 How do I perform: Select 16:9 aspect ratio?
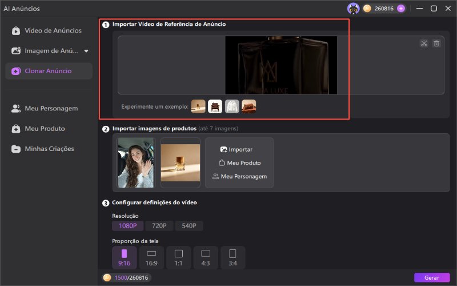[151, 257]
